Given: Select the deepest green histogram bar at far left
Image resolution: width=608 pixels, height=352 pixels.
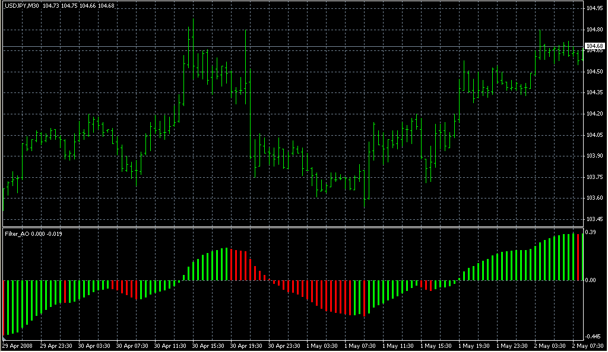Looking at the screenshot, I should click(x=7, y=307).
